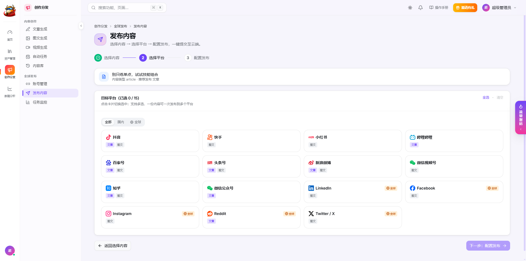Select the 微信公众号 platform card
Image resolution: width=526 pixels, height=261 pixels.
point(251,192)
